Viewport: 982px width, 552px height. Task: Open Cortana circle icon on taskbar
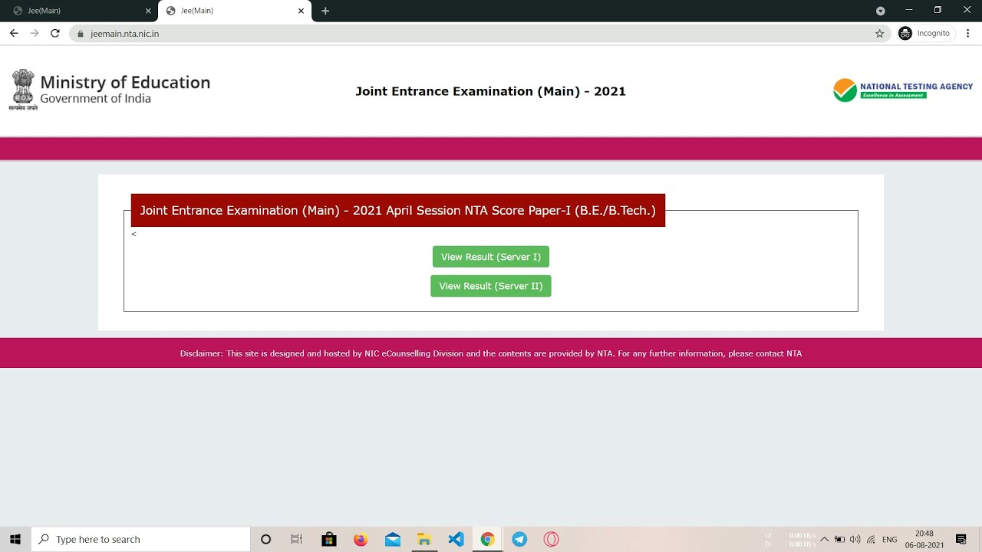point(265,539)
